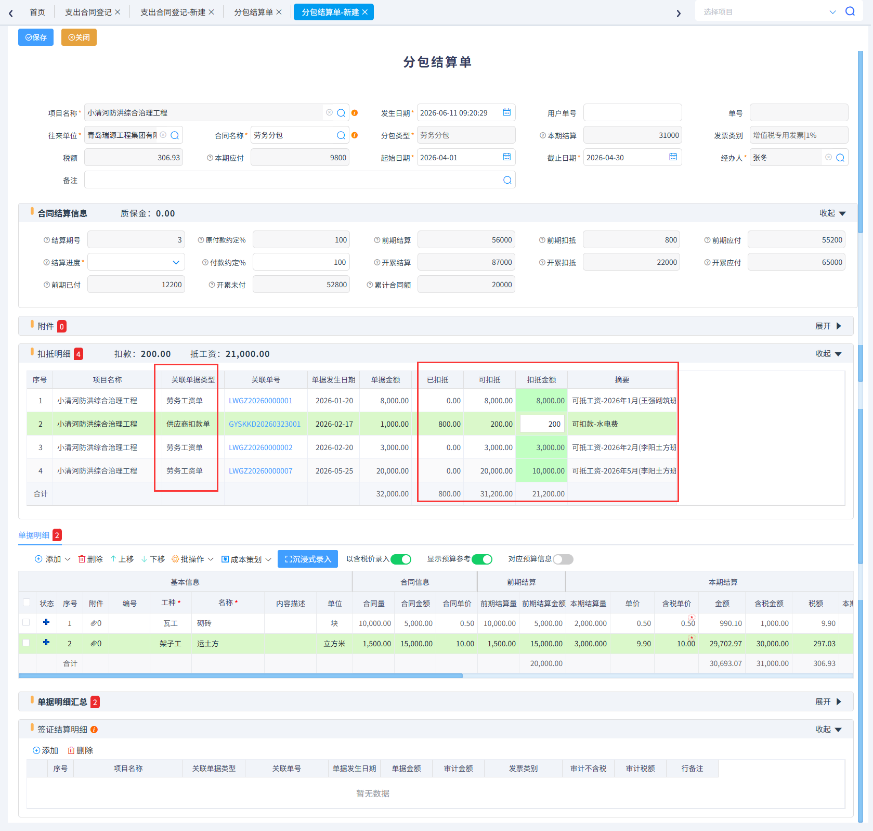Click the orange info icon beside 项目名称

(355, 113)
